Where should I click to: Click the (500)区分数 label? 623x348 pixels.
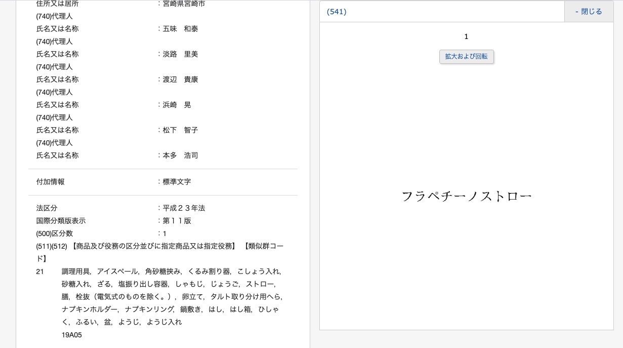coord(55,234)
